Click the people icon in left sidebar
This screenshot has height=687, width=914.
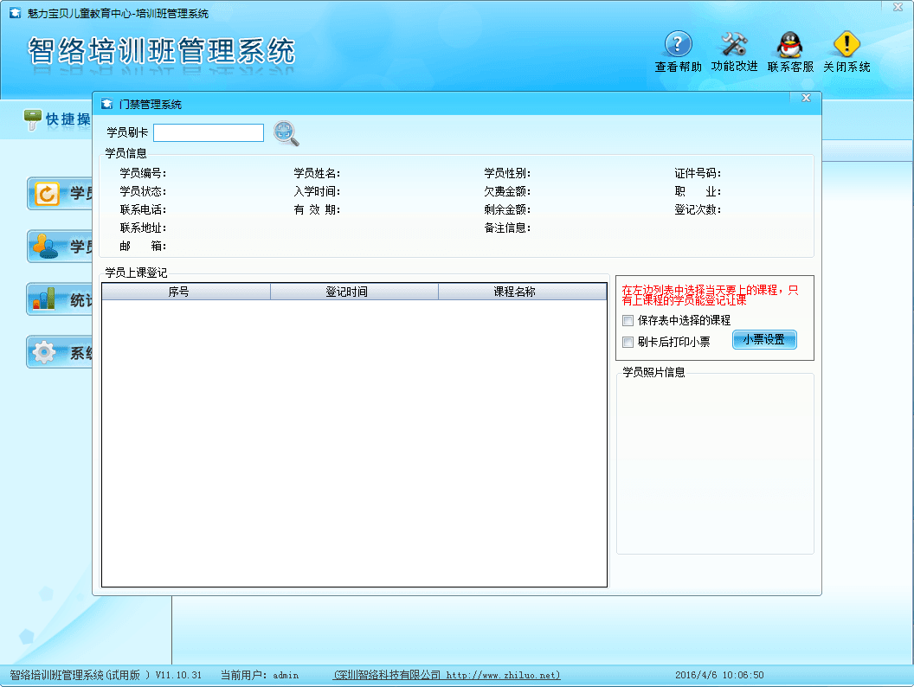(45, 247)
